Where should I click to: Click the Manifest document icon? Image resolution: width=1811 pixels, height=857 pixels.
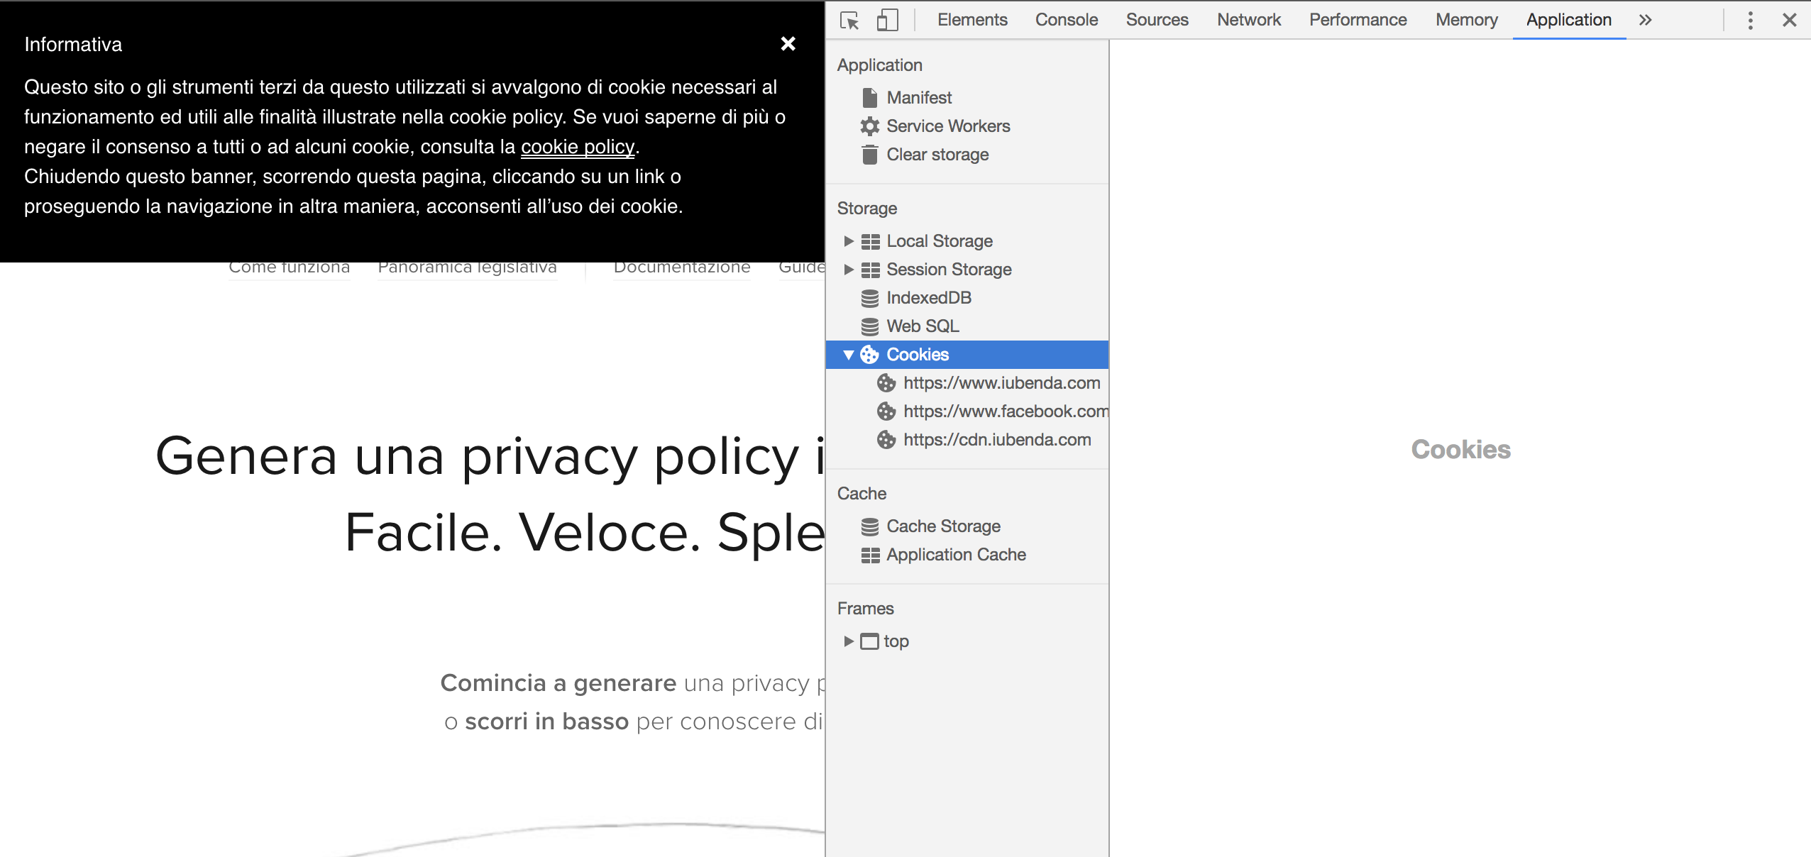[870, 97]
